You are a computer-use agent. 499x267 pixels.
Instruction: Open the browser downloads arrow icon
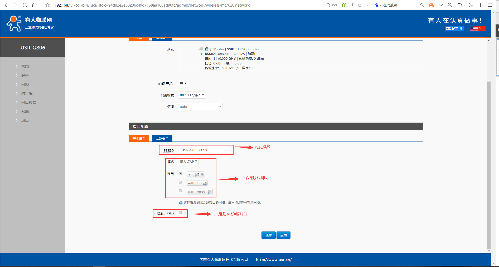(441, 5)
